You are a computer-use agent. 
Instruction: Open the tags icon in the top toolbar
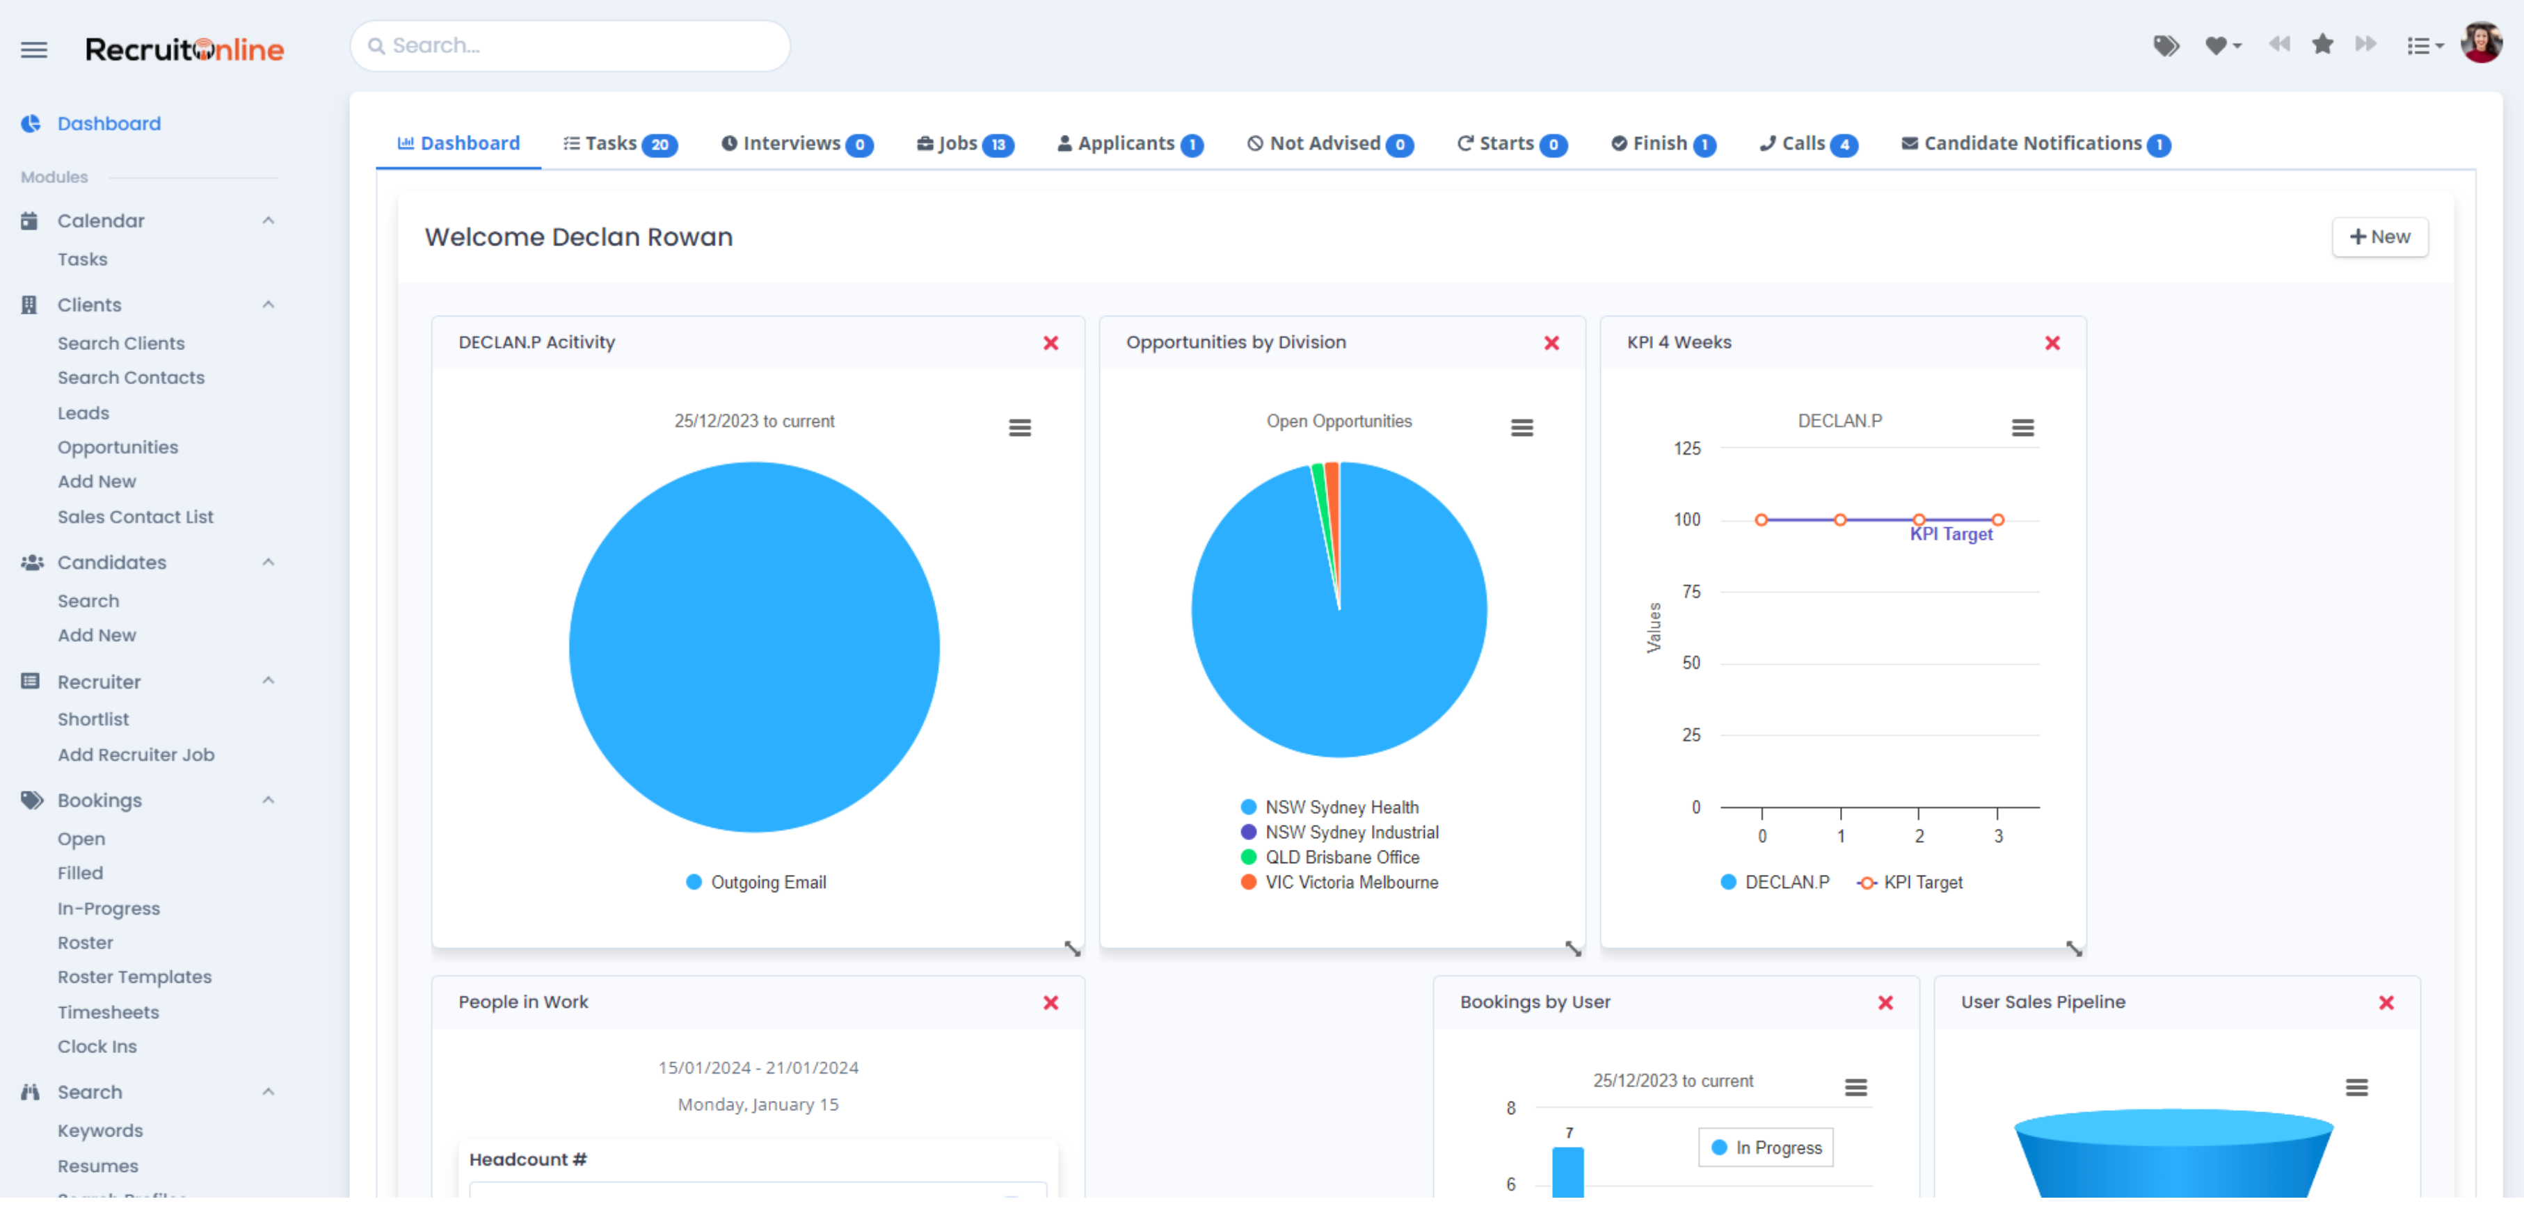point(2166,45)
